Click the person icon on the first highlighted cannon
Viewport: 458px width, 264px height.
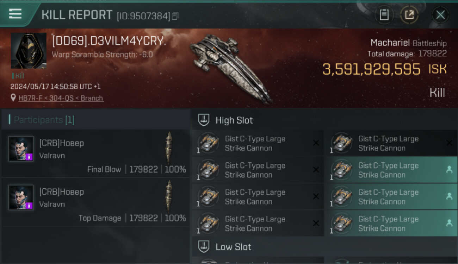point(449,170)
